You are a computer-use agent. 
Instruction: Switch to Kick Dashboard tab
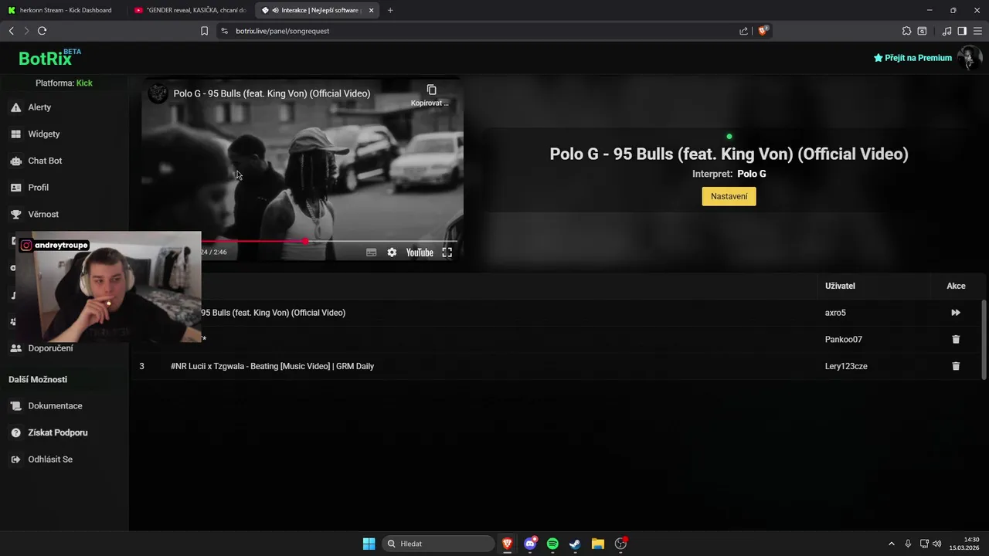(65, 10)
